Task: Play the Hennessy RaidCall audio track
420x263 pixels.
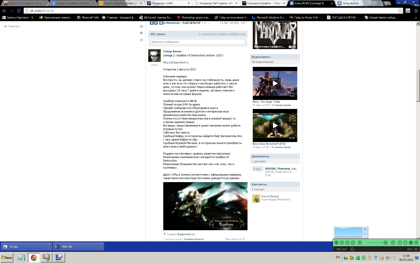Action: click(x=151, y=23)
